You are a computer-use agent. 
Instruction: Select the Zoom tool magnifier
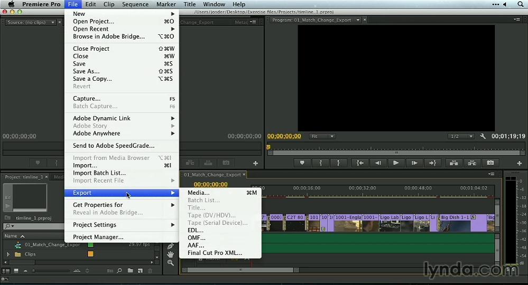coord(171,263)
